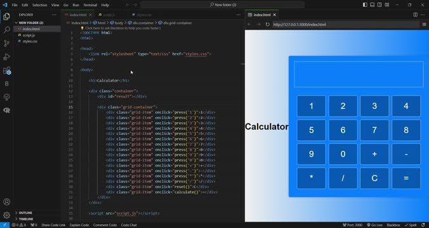Open the Run and Debug view
This screenshot has height=228, width=429.
tap(6, 57)
